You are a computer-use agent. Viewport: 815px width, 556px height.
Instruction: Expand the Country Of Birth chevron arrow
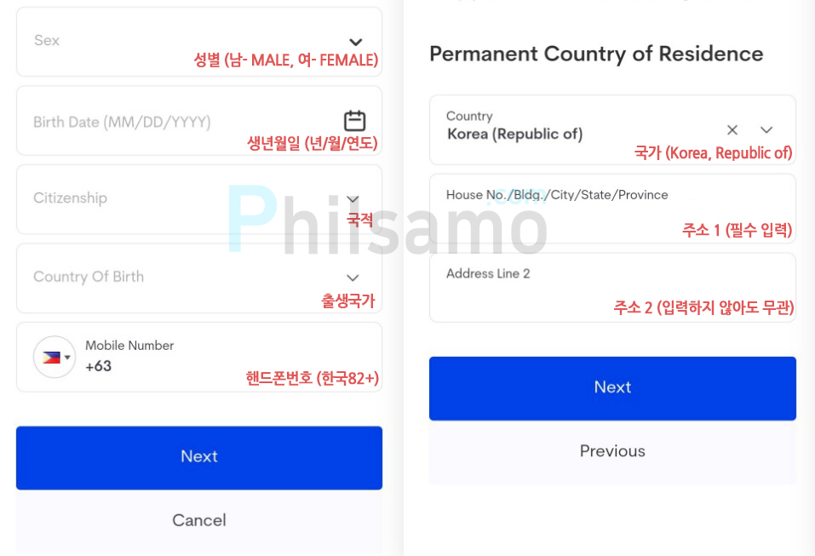[353, 278]
